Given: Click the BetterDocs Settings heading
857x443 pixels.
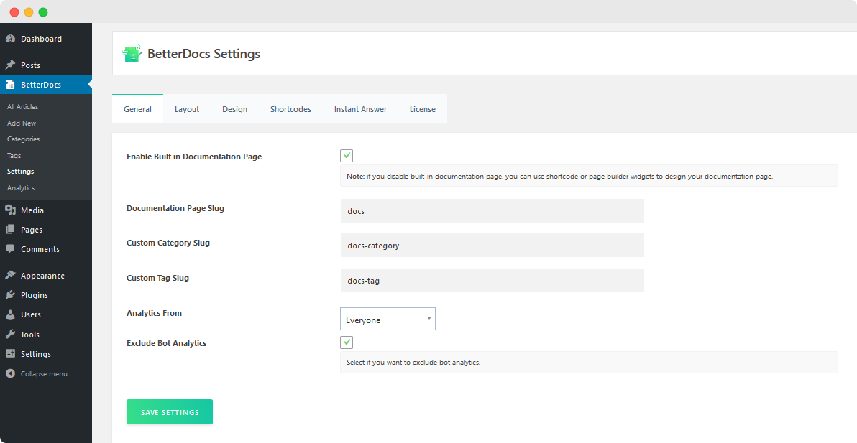Looking at the screenshot, I should tap(204, 54).
